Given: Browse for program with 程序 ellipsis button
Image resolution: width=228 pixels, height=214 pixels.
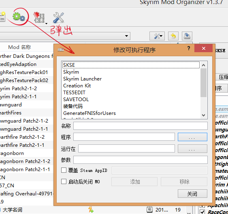Looking at the screenshot, I should pos(192,137).
